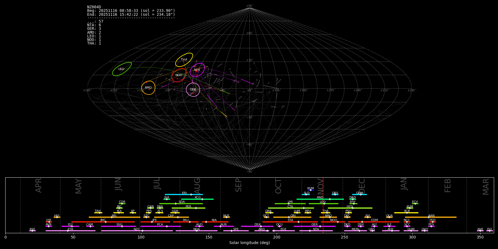Viewport: 498px width, 249px height.
Task: Select the CTA shower bar label
Action: pos(290,207)
